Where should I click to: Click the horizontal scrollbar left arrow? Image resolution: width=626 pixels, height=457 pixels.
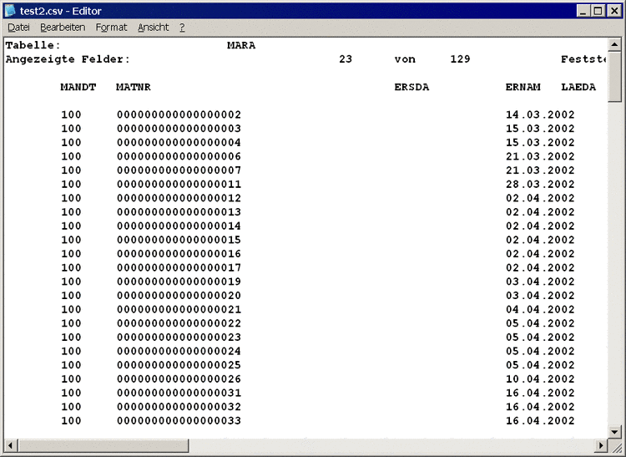11,445
